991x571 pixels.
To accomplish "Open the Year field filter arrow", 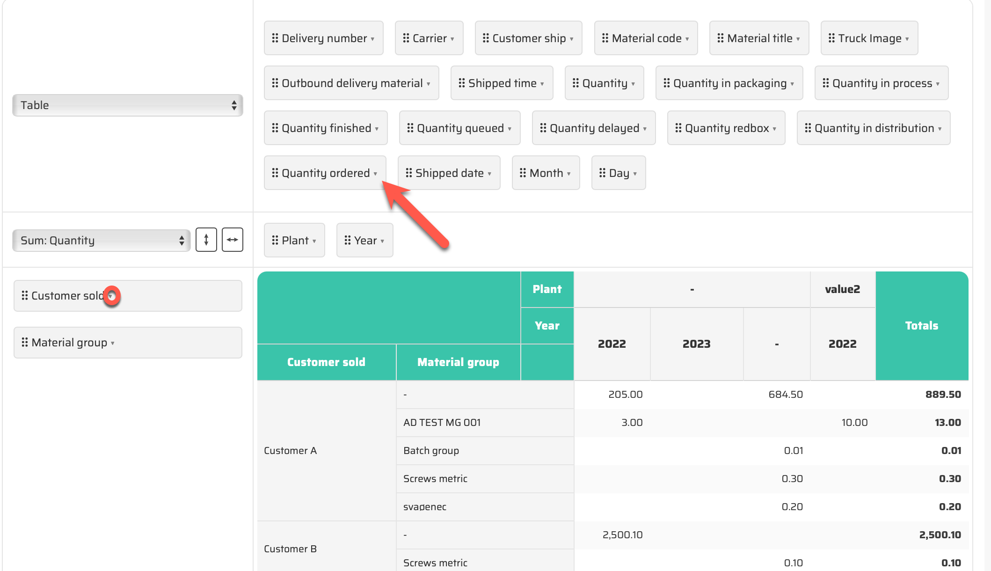I will pos(382,241).
